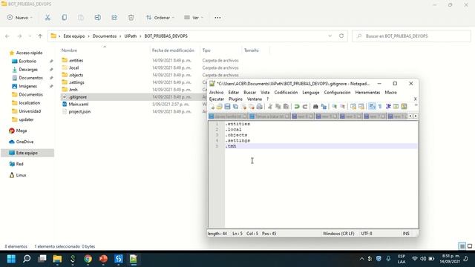
Task: Click the Windows (CR LF) status bar field
Action: pos(338,234)
